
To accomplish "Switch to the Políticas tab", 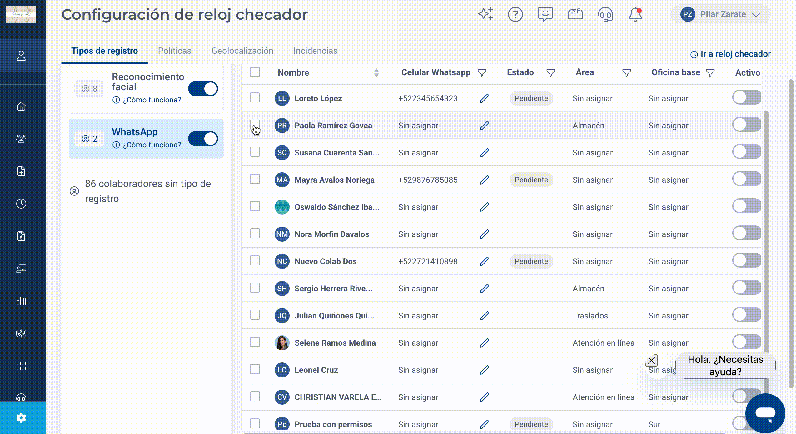I will (175, 51).
